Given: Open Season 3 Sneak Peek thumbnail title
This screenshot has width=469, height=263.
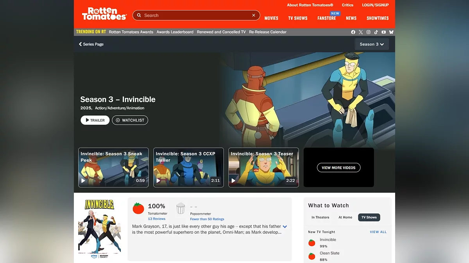Looking at the screenshot, I should click(x=111, y=157).
